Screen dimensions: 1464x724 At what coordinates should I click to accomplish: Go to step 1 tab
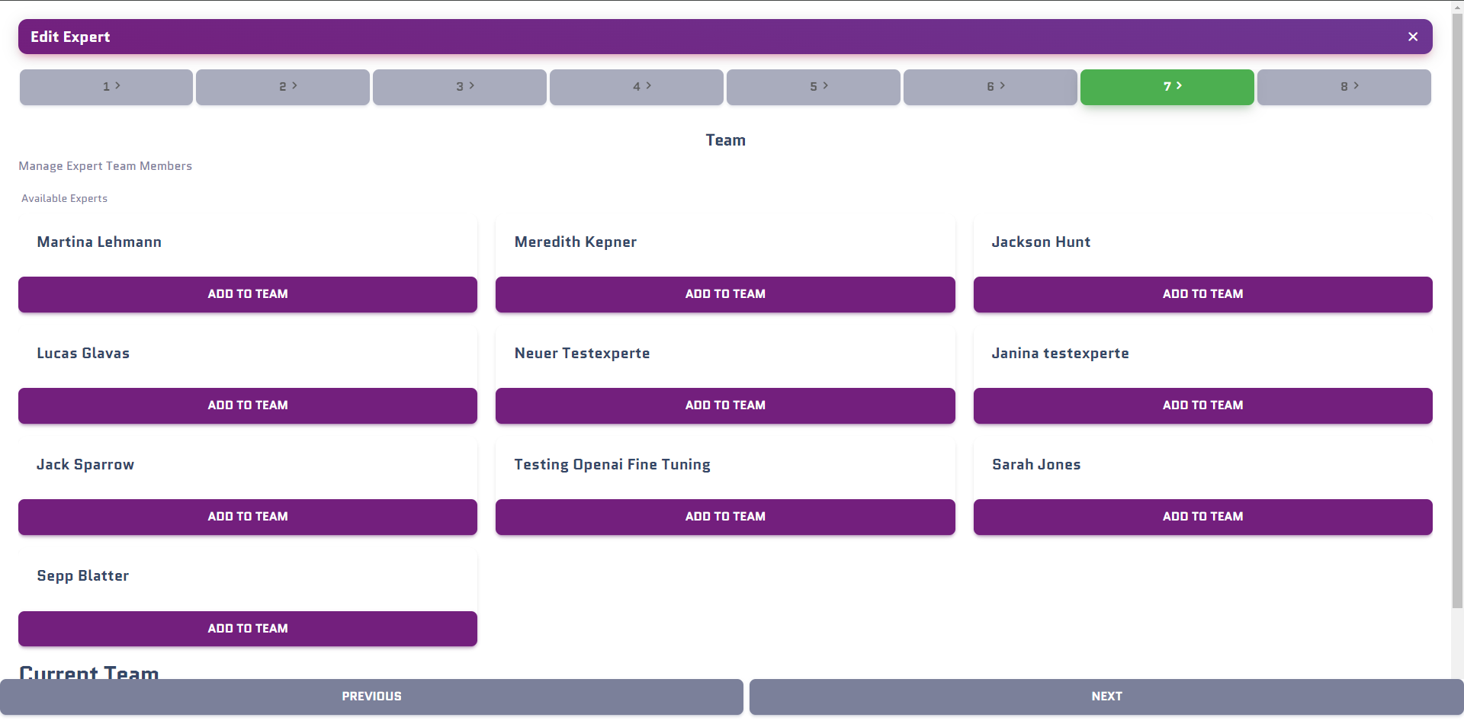(x=106, y=87)
